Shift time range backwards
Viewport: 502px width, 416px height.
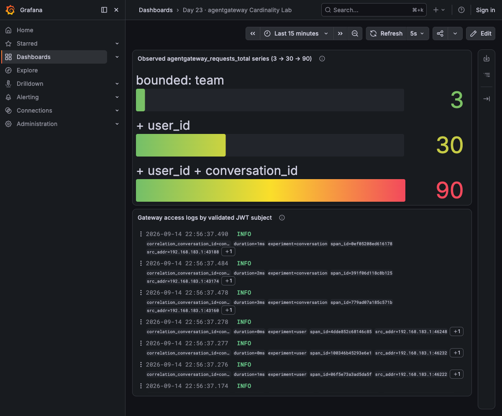253,33
